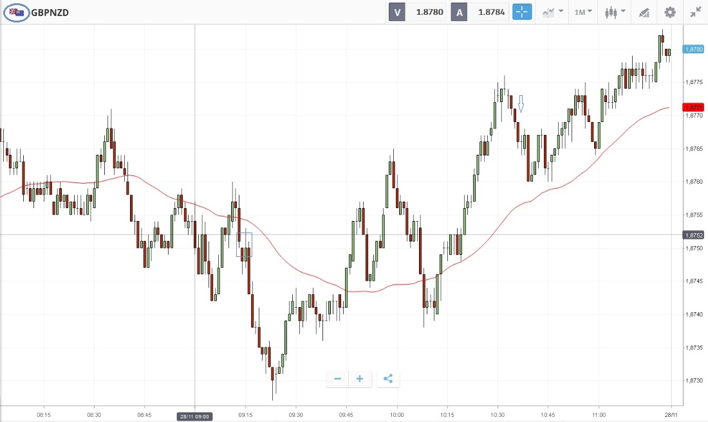Click the blue 1.8780 current price label
This screenshot has height=422, width=708.
coord(694,49)
